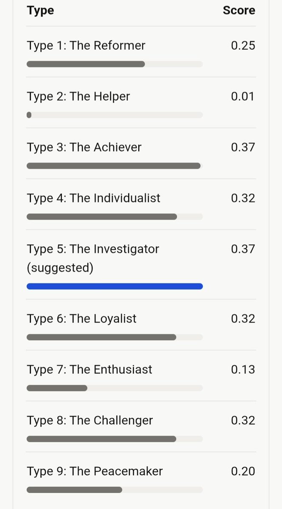Click the Achiever score bar
Image resolution: width=282 pixels, height=509 pixels.
tap(114, 166)
